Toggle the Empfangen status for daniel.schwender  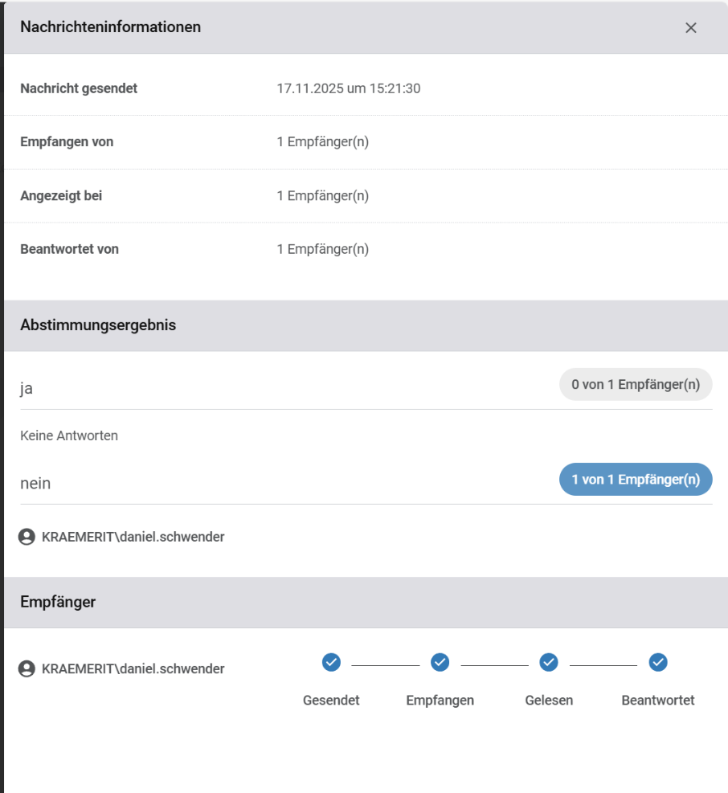click(x=440, y=663)
